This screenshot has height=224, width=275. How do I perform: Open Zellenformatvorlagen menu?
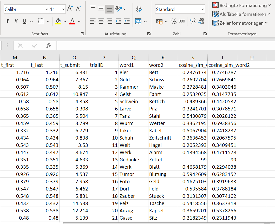240,23
